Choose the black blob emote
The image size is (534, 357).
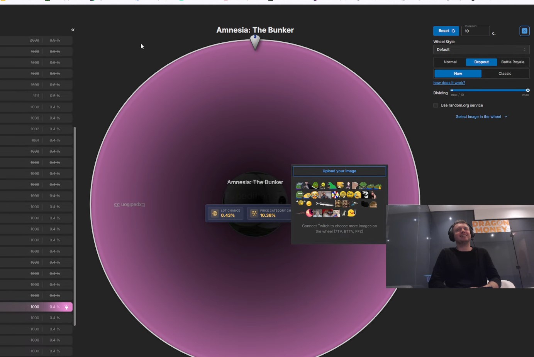point(365,204)
